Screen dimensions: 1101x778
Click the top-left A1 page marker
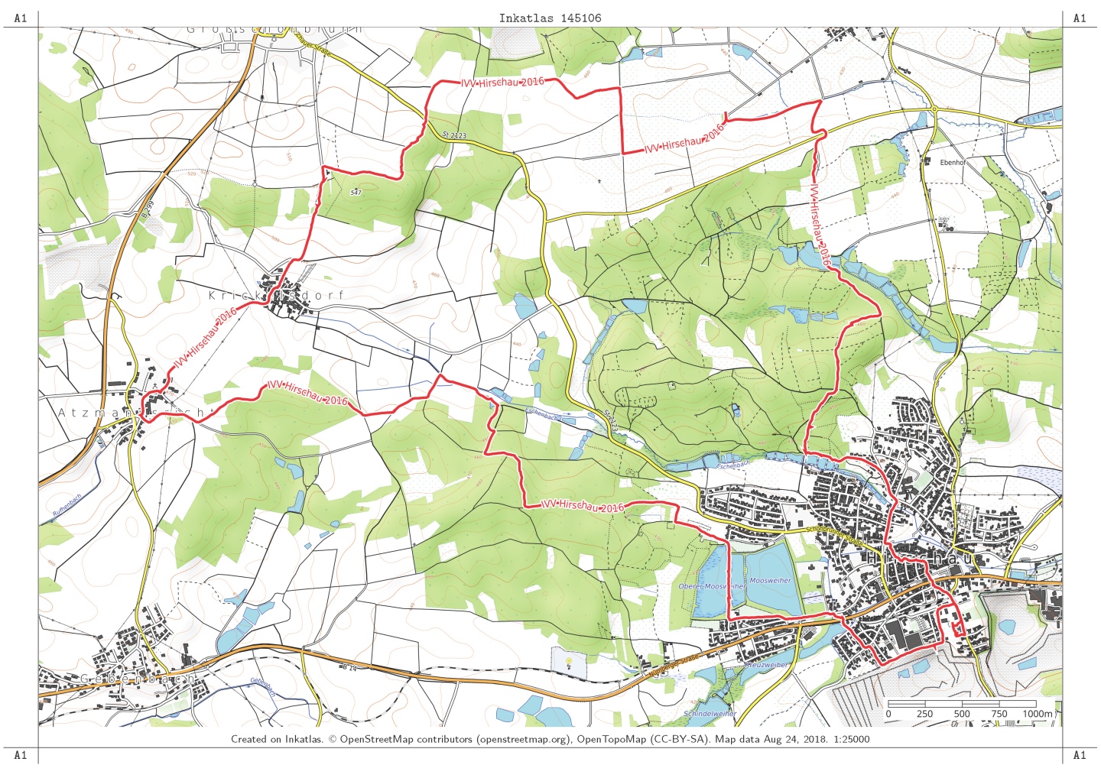click(x=21, y=18)
